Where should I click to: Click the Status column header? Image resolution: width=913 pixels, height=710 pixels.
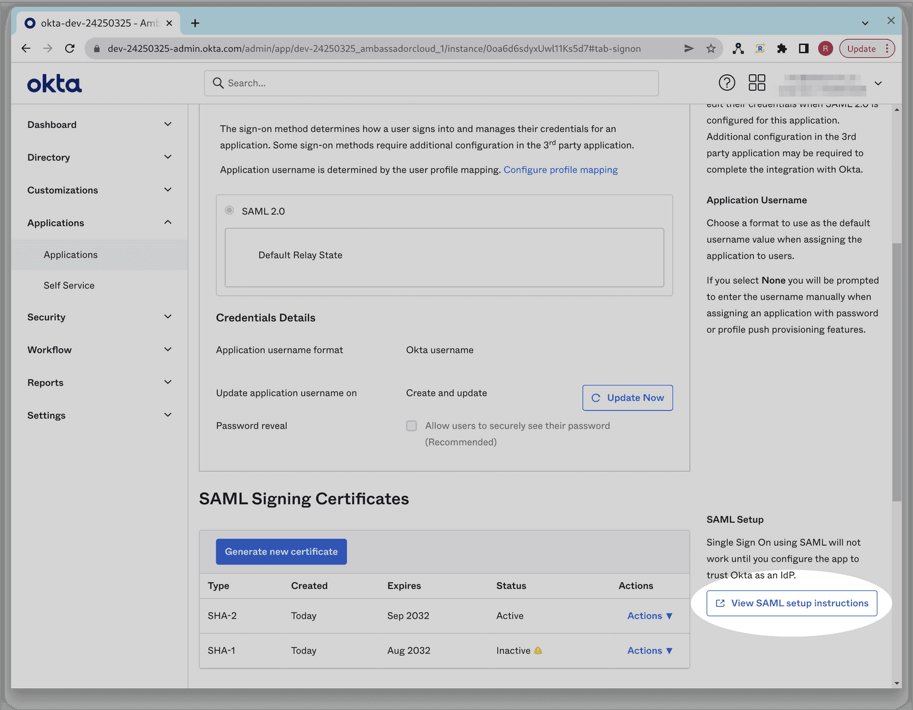[x=511, y=586]
